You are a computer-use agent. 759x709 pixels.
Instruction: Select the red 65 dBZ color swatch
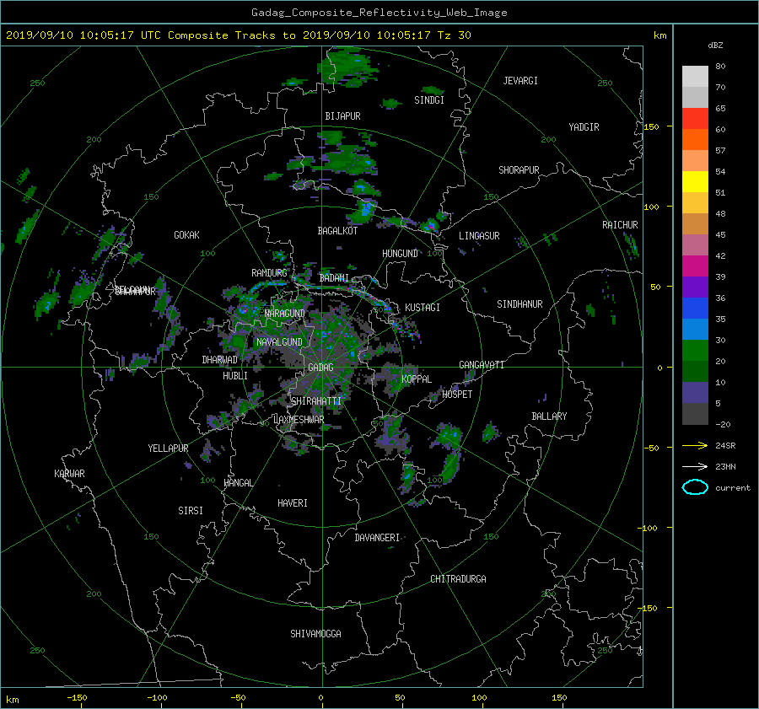coord(695,118)
